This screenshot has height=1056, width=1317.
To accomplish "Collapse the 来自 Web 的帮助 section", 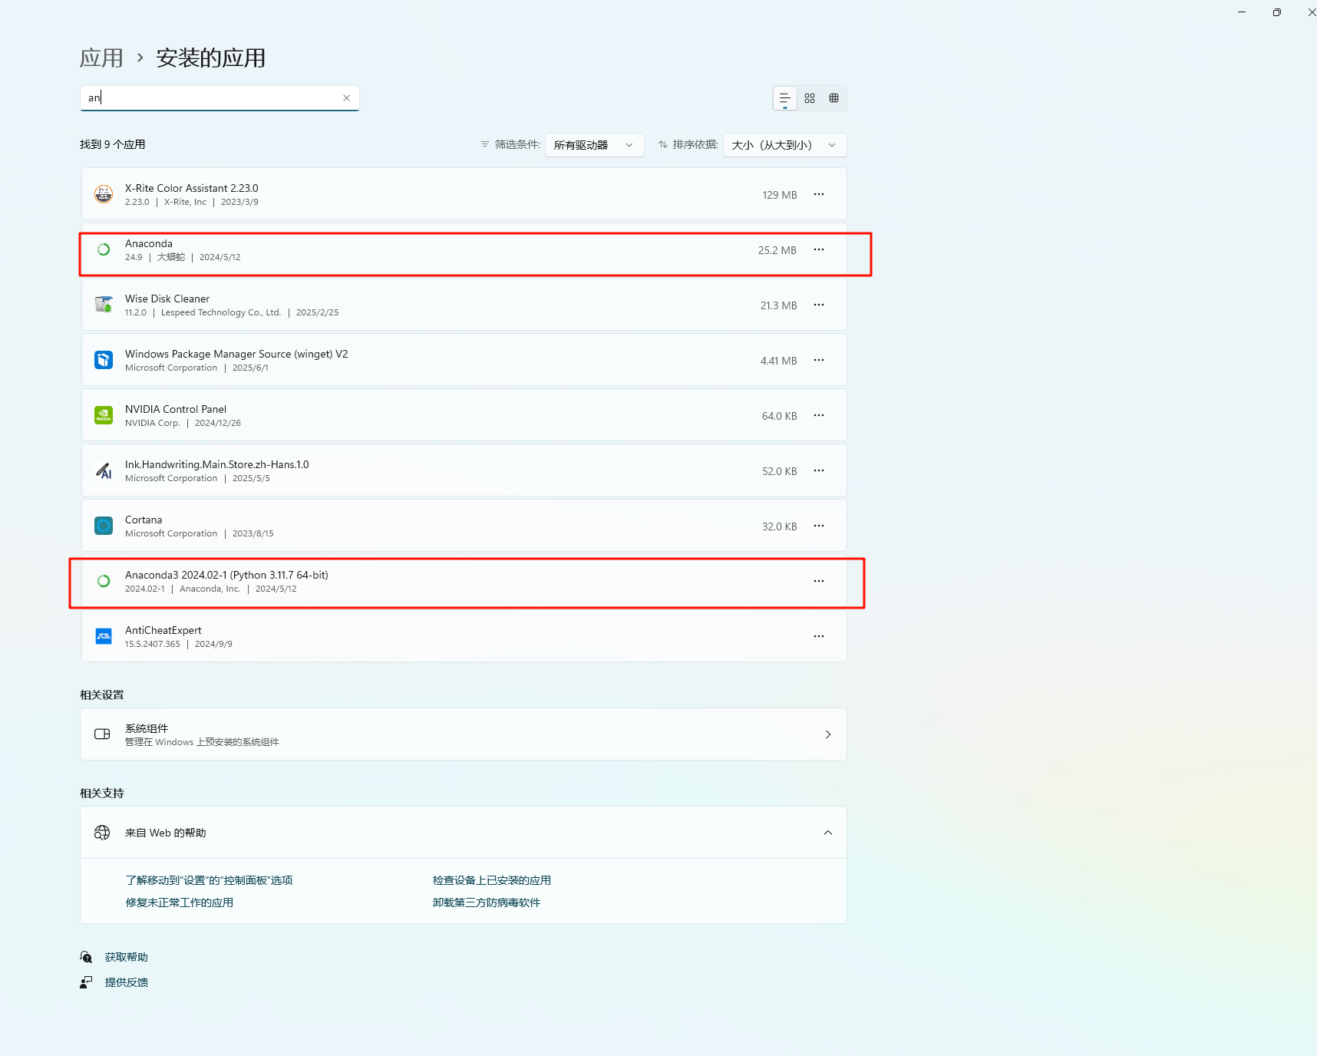I will click(828, 833).
